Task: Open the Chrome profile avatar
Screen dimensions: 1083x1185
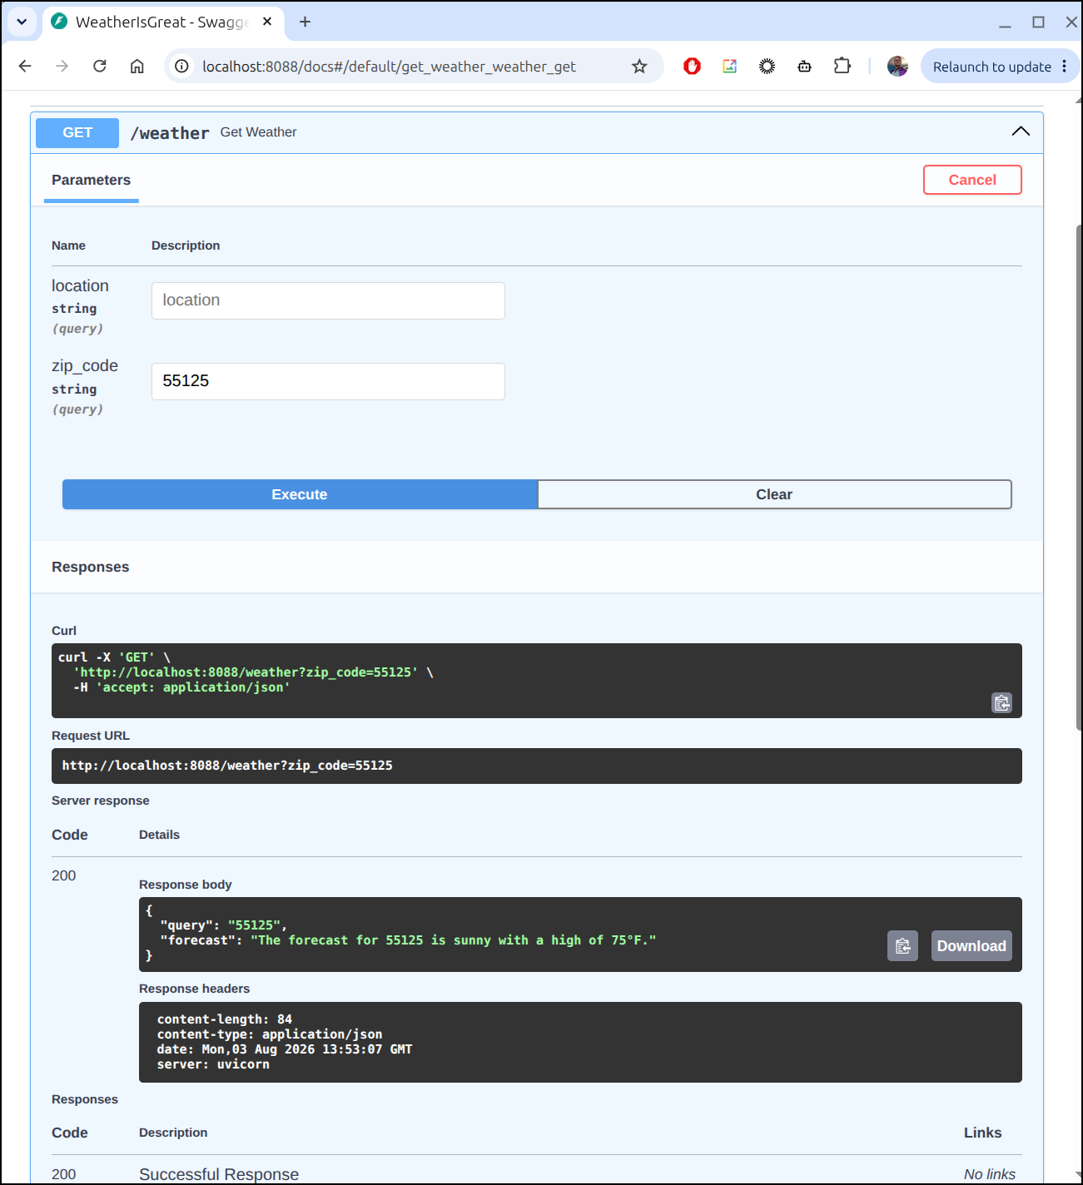Action: 897,66
